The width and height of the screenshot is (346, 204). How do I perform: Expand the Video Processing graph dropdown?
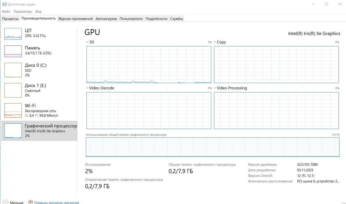tap(215, 88)
